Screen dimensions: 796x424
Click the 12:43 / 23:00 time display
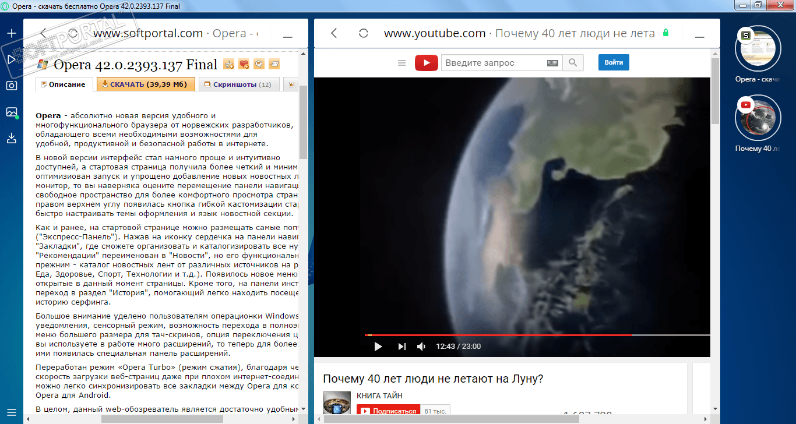point(459,347)
